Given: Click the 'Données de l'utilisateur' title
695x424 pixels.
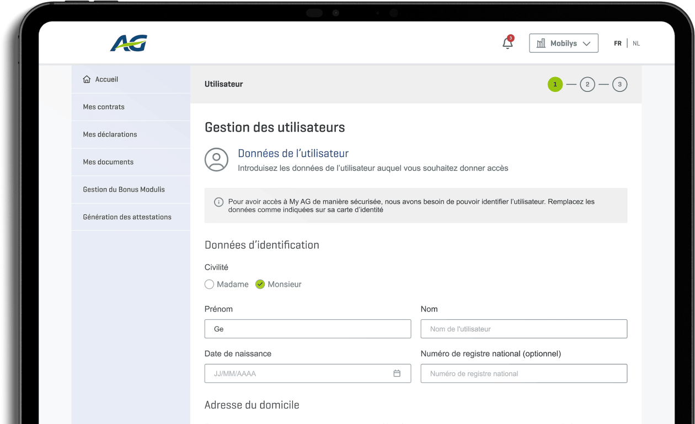Looking at the screenshot, I should click(x=293, y=154).
